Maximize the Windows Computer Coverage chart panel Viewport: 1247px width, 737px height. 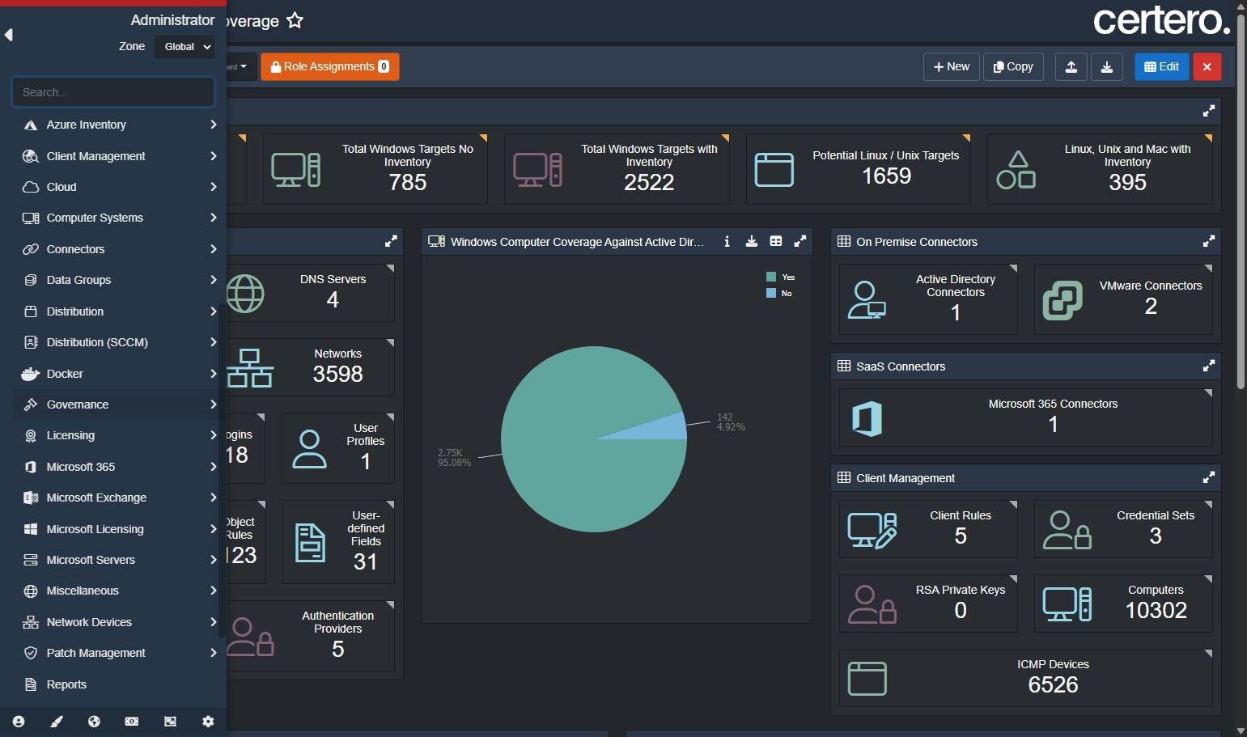coord(800,241)
